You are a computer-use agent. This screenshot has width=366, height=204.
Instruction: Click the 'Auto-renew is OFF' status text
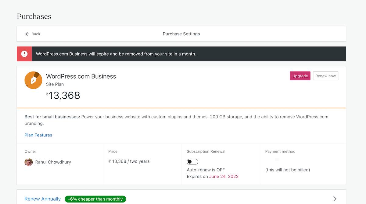click(206, 170)
